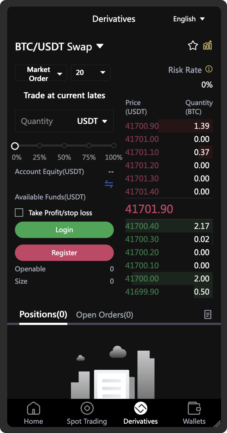Click the Risk Rate info icon
227x433 pixels.
tap(209, 69)
